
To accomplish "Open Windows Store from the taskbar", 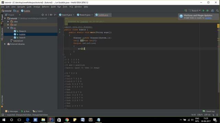I will (59, 120).
